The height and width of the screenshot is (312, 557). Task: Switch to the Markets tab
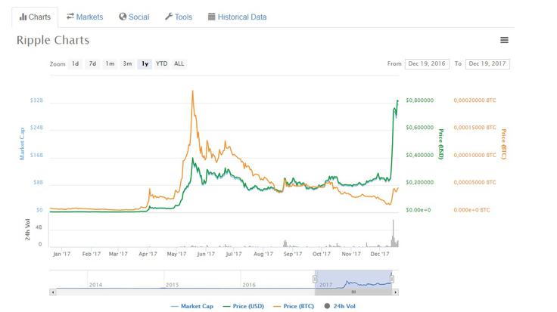(85, 17)
